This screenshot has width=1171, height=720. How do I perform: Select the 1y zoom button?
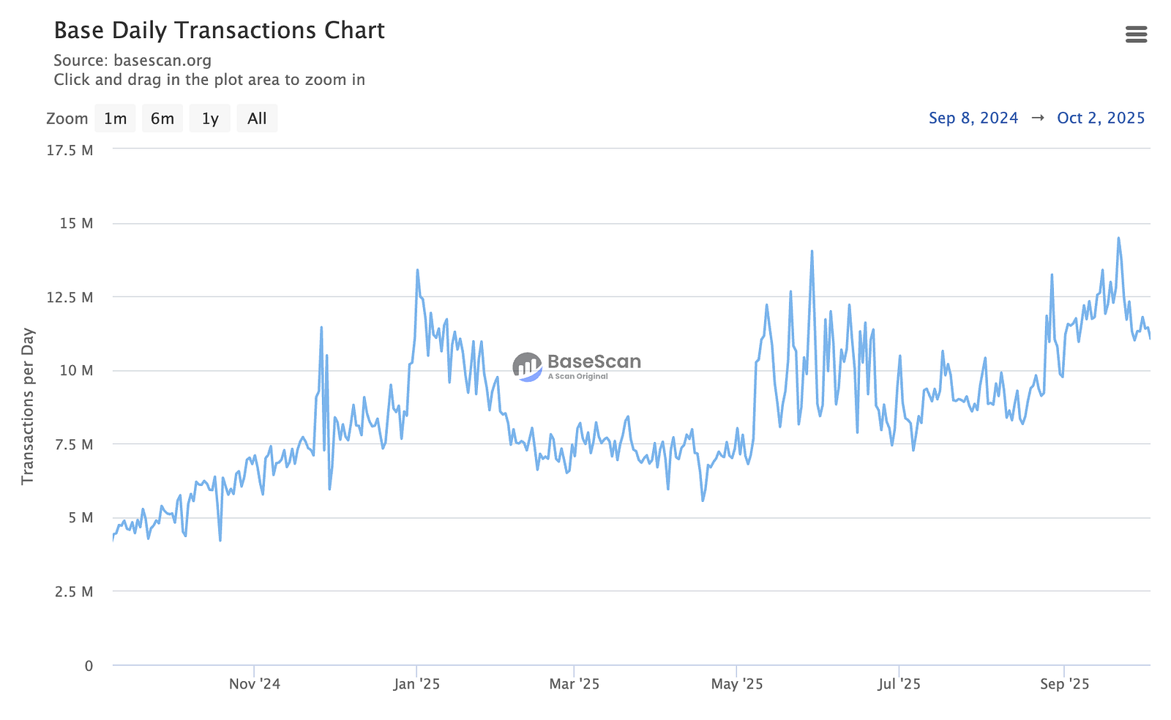pyautogui.click(x=210, y=119)
